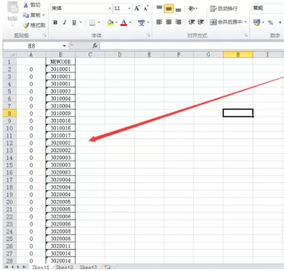Click Merge and Center (合并后居中)
The image size is (284, 271).
pyautogui.click(x=226, y=22)
